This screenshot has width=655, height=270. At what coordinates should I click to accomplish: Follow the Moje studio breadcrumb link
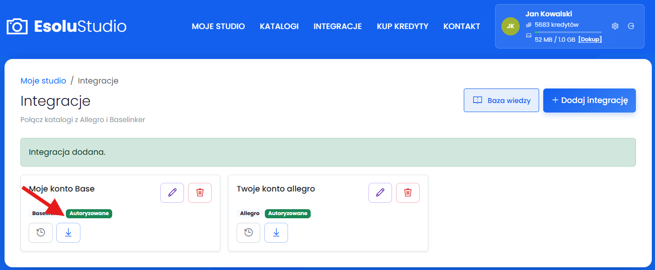click(x=43, y=81)
